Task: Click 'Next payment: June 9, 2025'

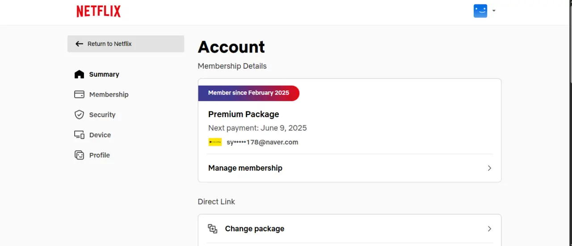Action: pos(257,128)
